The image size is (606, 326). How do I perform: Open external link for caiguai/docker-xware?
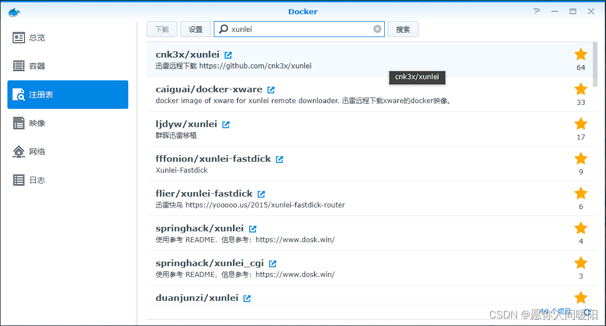271,90
